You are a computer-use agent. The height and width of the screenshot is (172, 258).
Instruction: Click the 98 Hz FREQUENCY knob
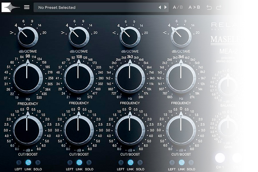(27, 78)
